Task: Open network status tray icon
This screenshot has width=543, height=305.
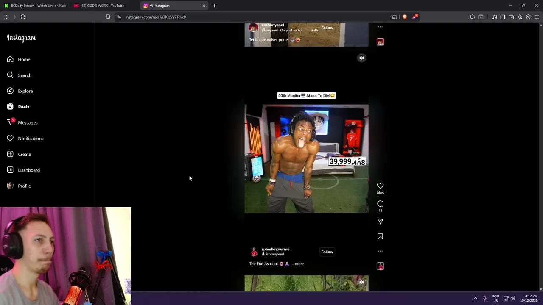Action: 506,298
